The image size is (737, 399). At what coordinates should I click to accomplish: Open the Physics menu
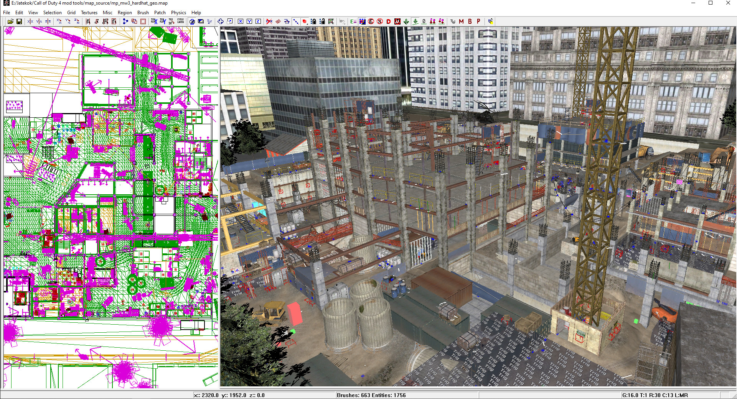[178, 13]
